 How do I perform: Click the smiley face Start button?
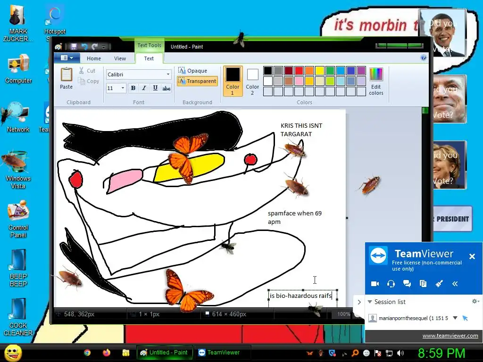click(x=13, y=353)
